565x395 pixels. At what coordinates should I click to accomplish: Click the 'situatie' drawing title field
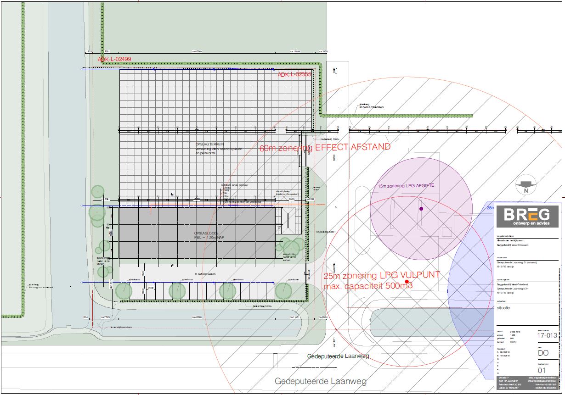503,308
